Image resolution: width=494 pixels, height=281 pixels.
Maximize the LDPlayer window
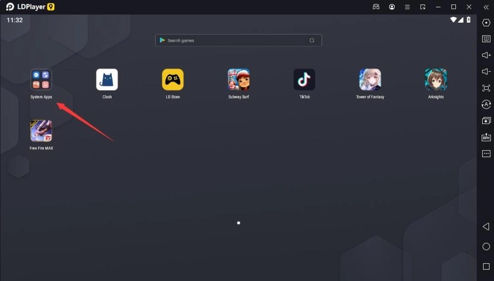click(453, 6)
